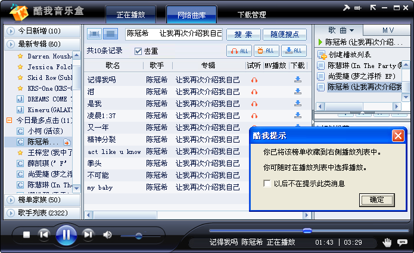Image resolution: width=414 pixels, height=253 pixels.
Task: Check 以后不在提示此类消息 checkbox
Action: point(267,183)
